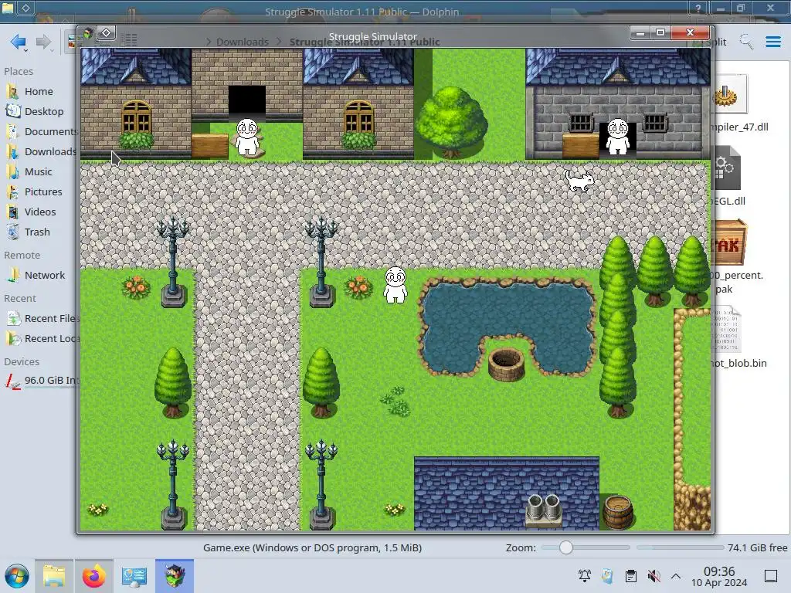
Task: Click the show desktop button in taskbar
Action: [x=771, y=576]
